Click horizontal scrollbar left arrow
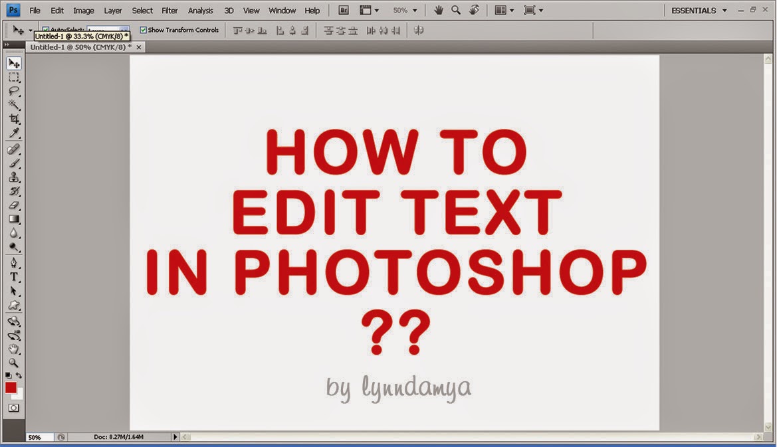This screenshot has width=777, height=447. pyautogui.click(x=185, y=437)
